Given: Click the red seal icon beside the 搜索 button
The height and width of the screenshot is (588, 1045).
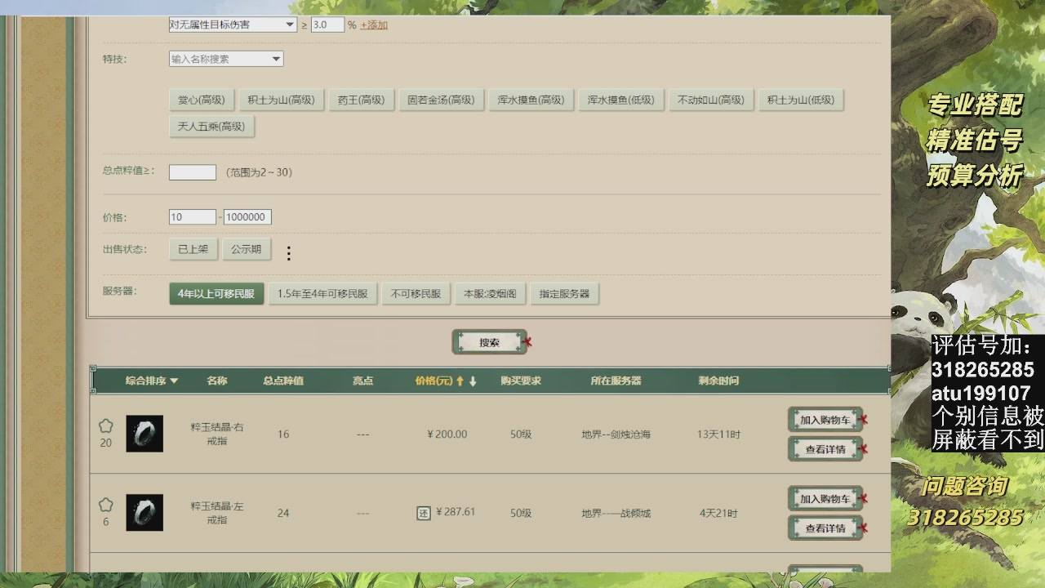Looking at the screenshot, I should pos(527,341).
